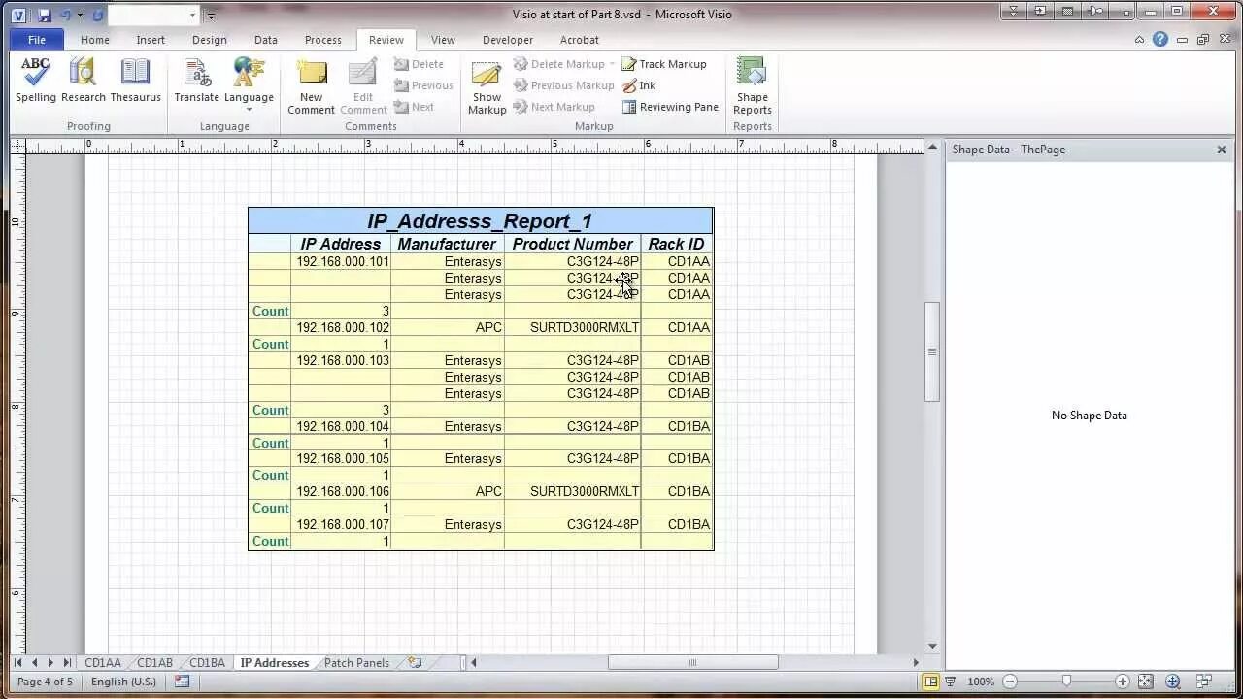Switch to the Process ribbon tab

tap(323, 40)
